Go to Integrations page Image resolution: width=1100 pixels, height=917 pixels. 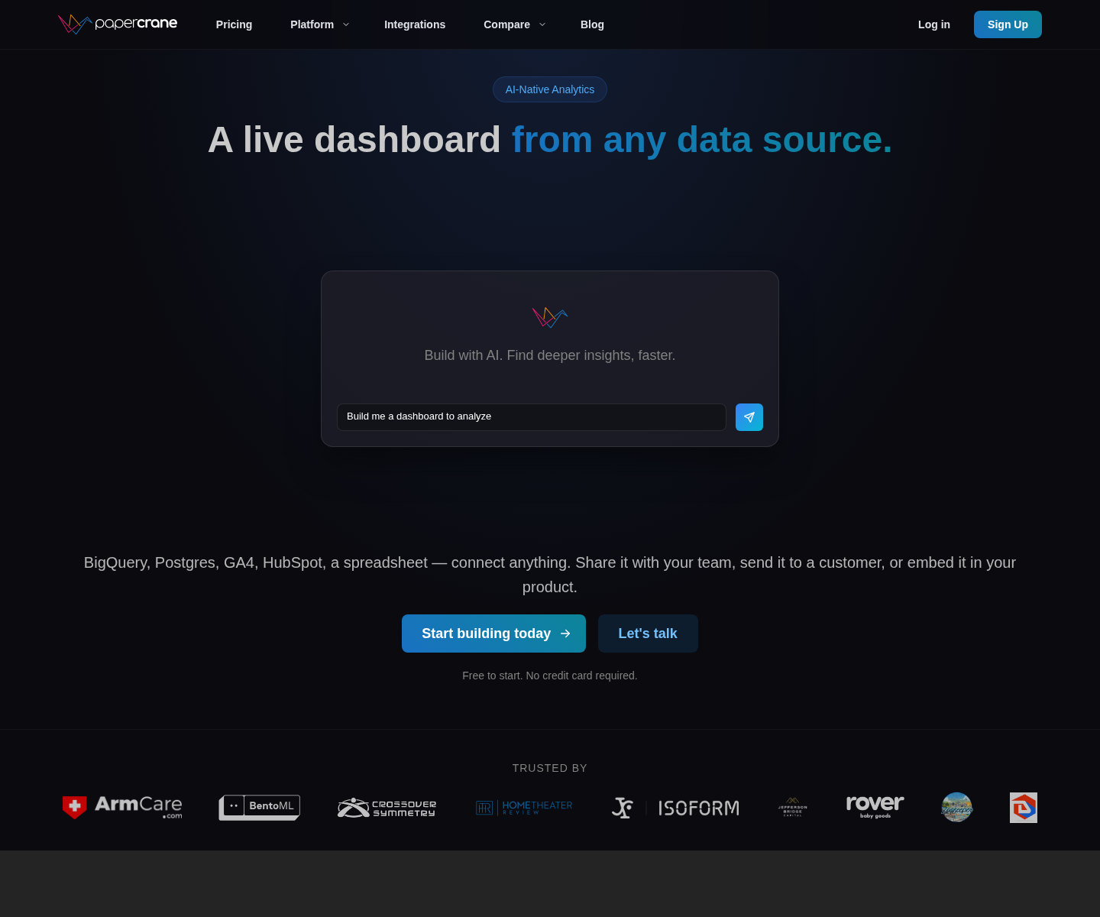click(415, 24)
